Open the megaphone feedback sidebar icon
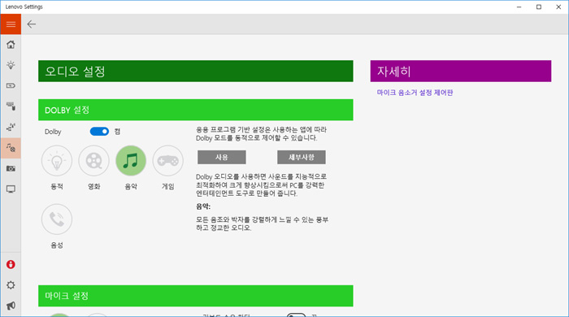569x317 pixels. coord(11,306)
